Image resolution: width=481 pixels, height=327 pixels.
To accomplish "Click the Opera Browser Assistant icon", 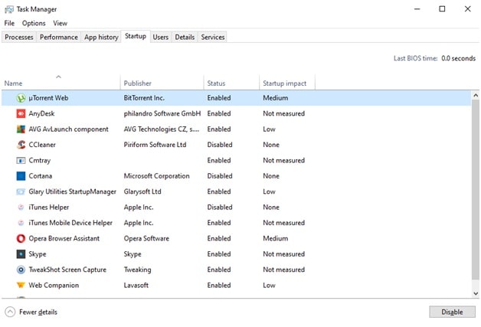I will [x=21, y=238].
